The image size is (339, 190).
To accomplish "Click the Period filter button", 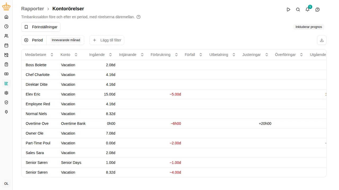I will [x=34, y=40].
